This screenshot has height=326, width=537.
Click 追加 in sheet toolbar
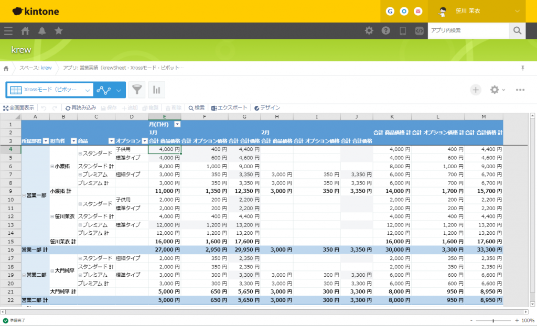point(130,108)
